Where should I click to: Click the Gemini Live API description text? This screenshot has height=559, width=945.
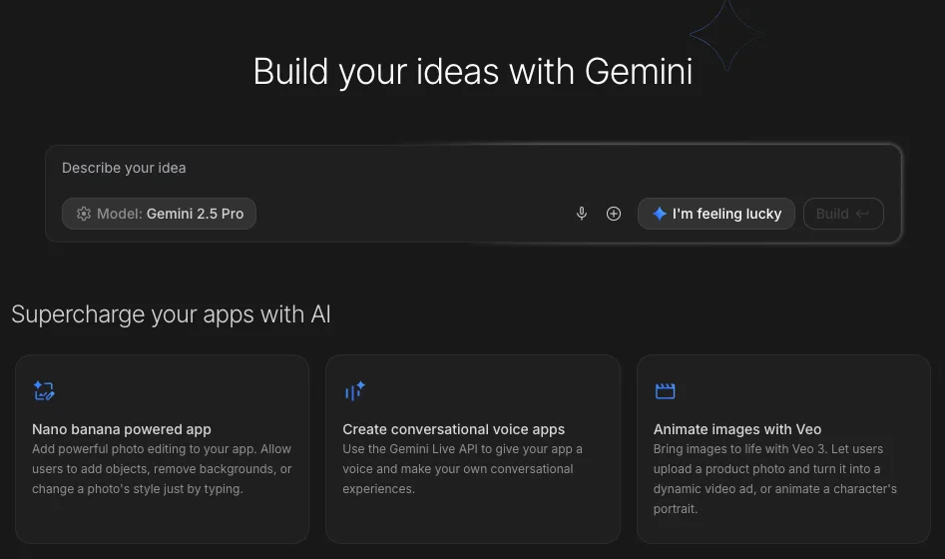(462, 469)
